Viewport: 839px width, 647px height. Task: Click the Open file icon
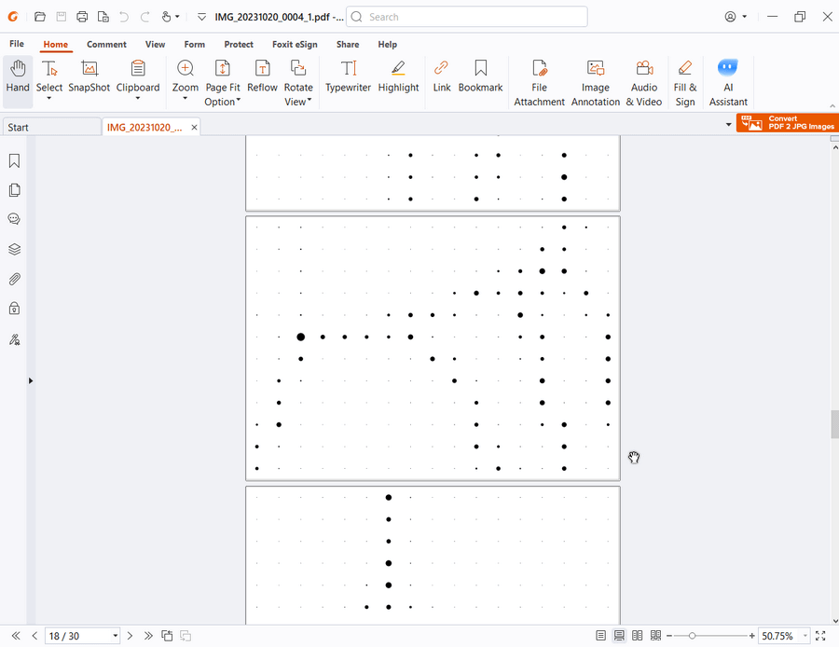[x=39, y=17]
